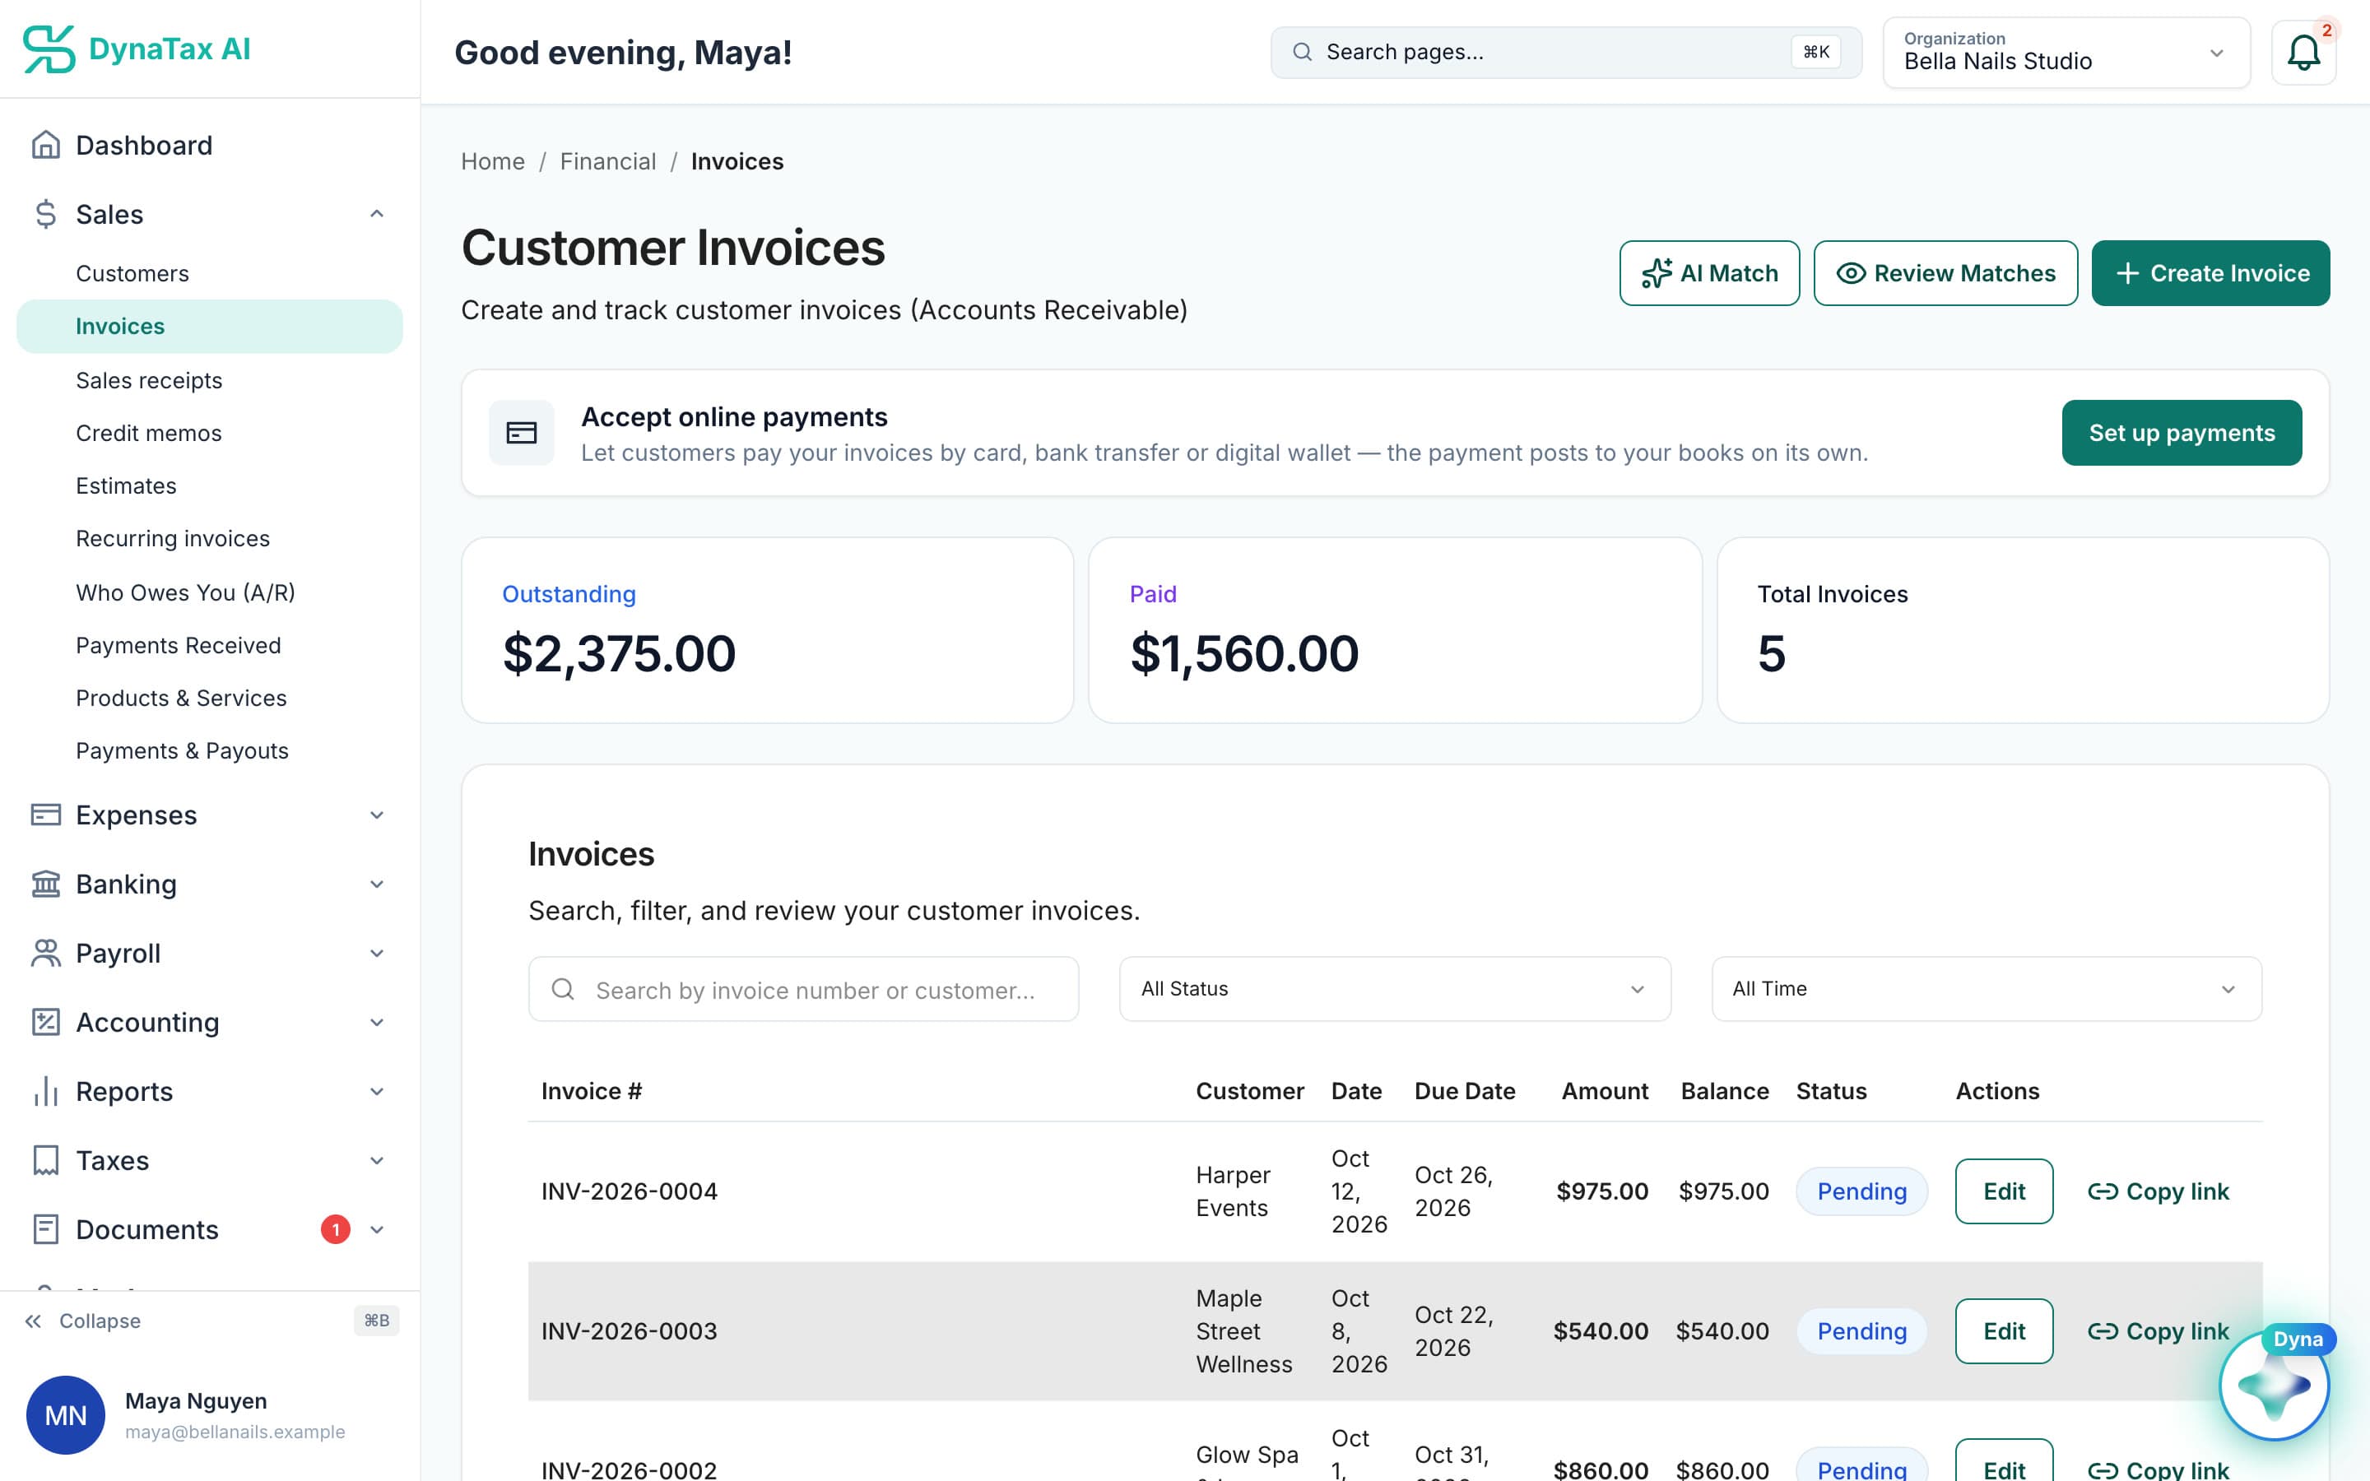This screenshot has width=2370, height=1481.
Task: Collapse the Sales section chevron
Action: tap(376, 214)
